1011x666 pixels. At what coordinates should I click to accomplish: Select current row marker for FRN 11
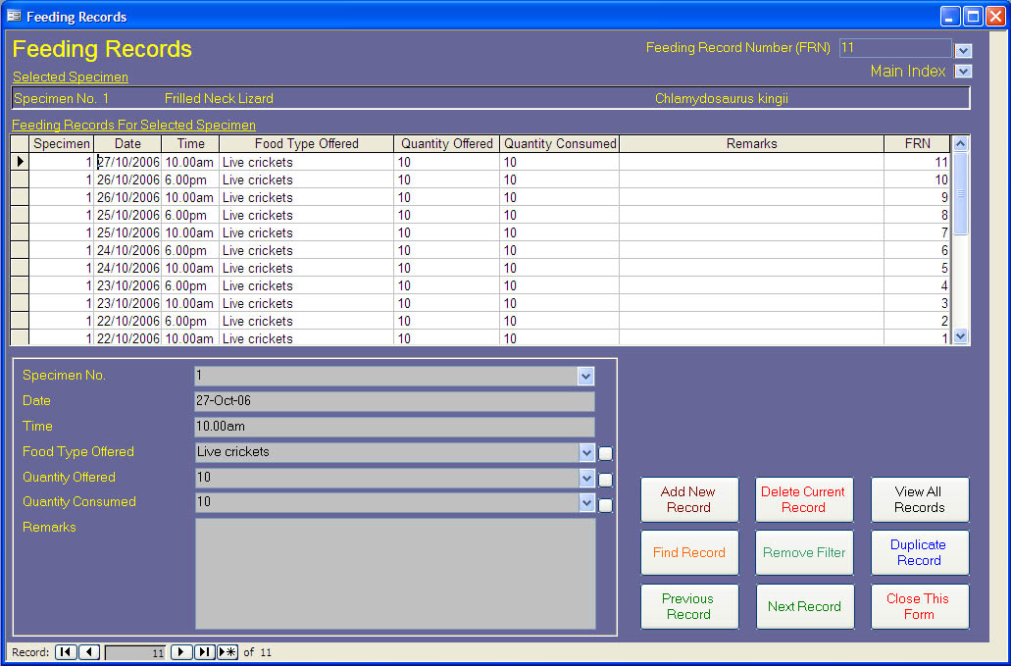pyautogui.click(x=20, y=162)
